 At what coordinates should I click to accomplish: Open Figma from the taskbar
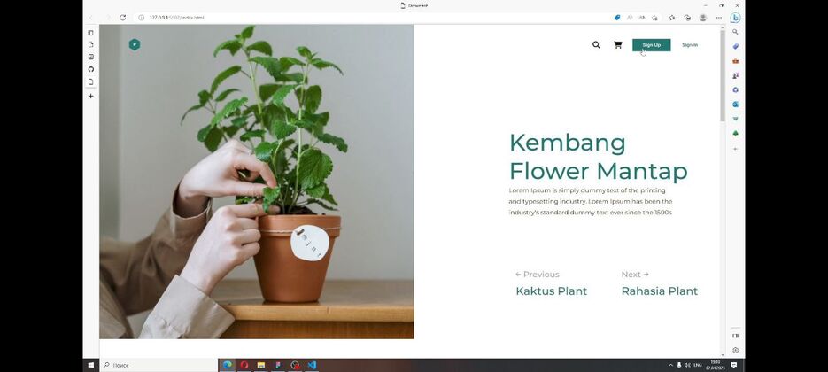coord(278,365)
